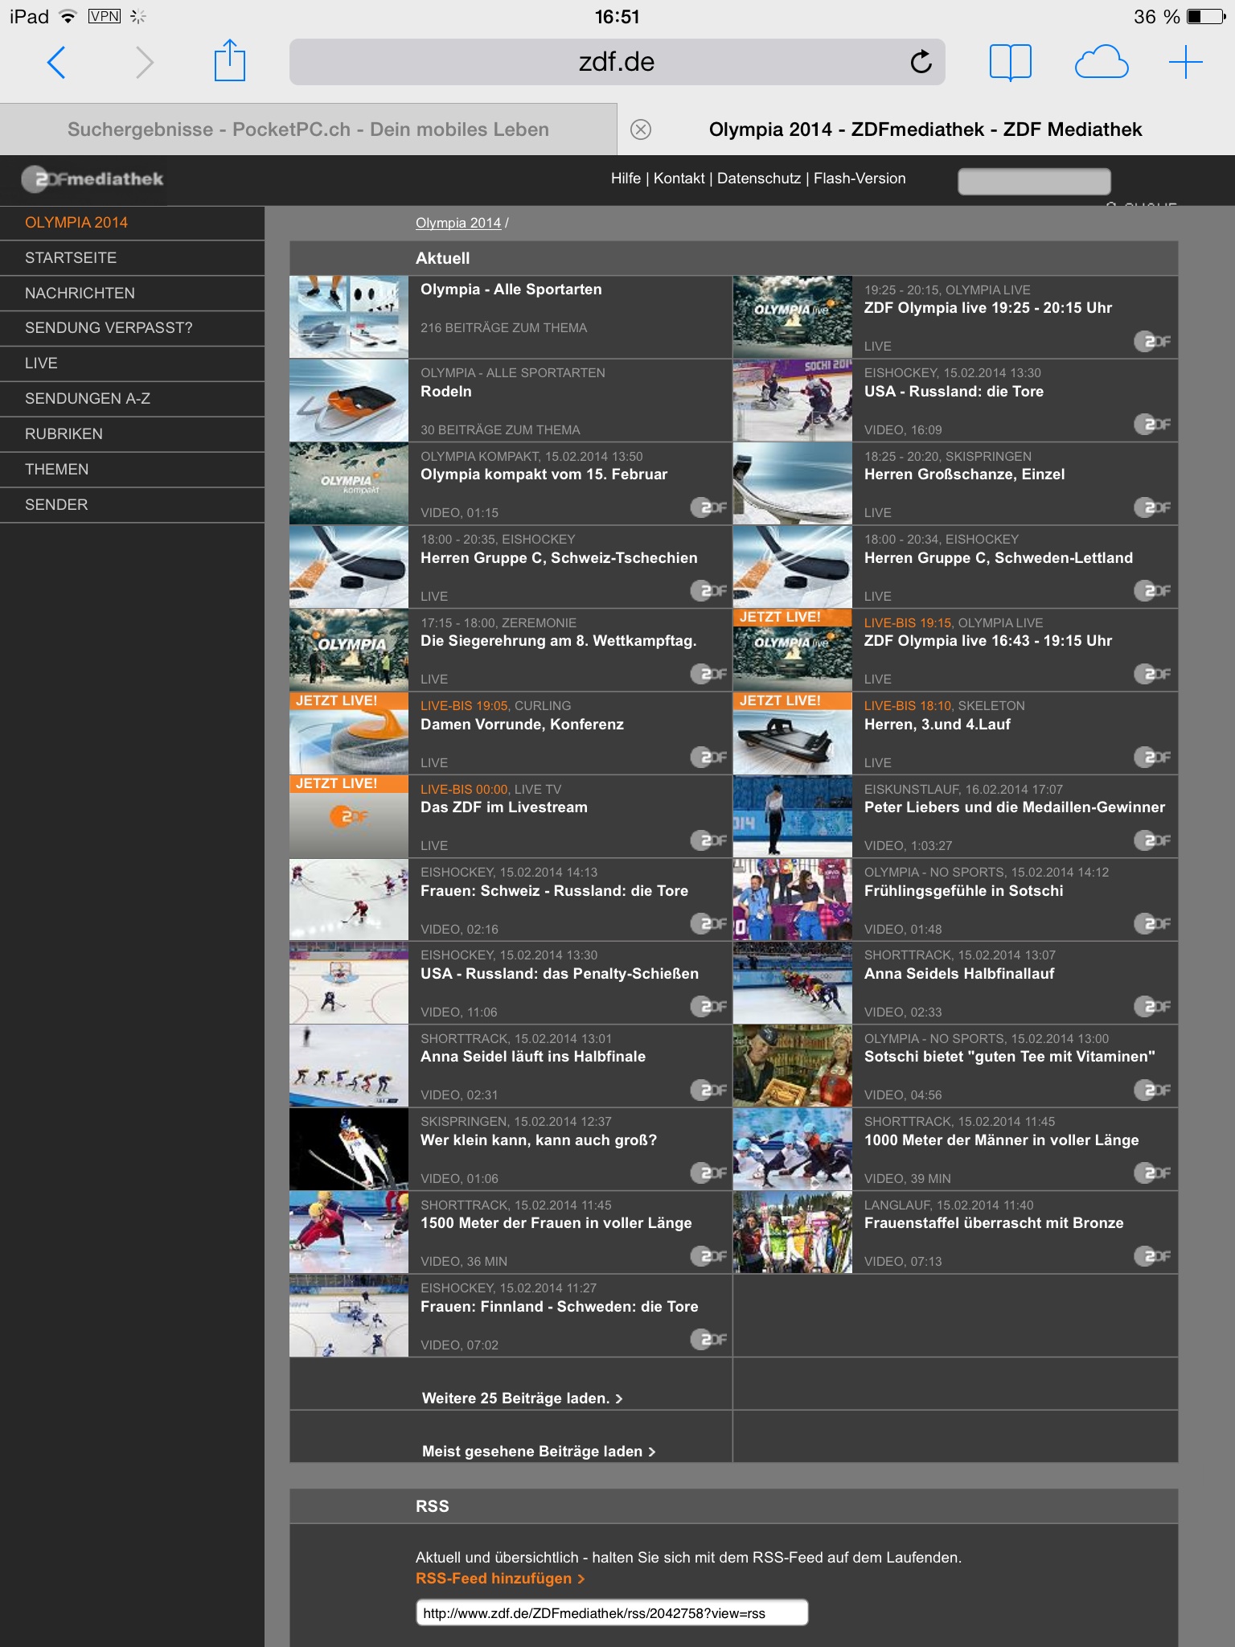Image resolution: width=1235 pixels, height=1647 pixels.
Task: Tap the zdf.de address bar
Action: click(x=617, y=62)
